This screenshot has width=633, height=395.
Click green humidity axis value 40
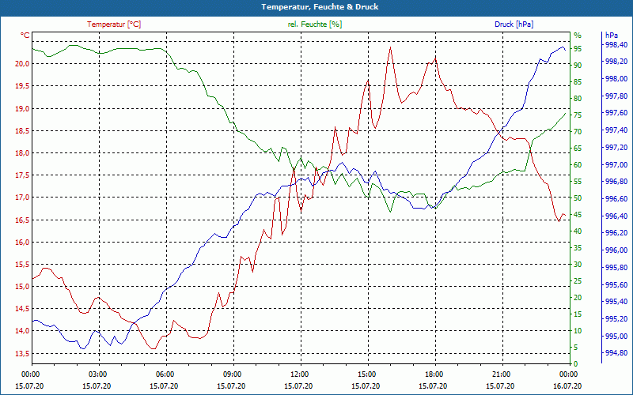[578, 231]
